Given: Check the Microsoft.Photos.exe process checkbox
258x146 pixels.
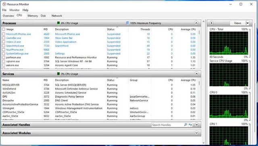Looking at the screenshot, I should 4,34.
